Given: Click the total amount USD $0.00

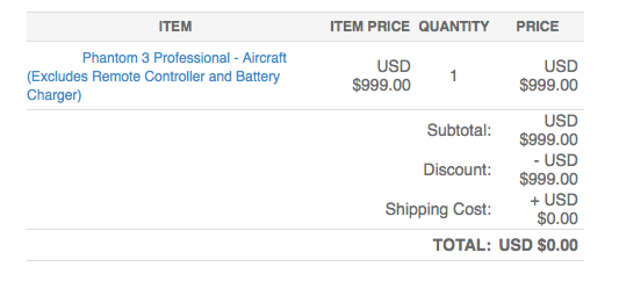Looking at the screenshot, I should click(x=538, y=245).
